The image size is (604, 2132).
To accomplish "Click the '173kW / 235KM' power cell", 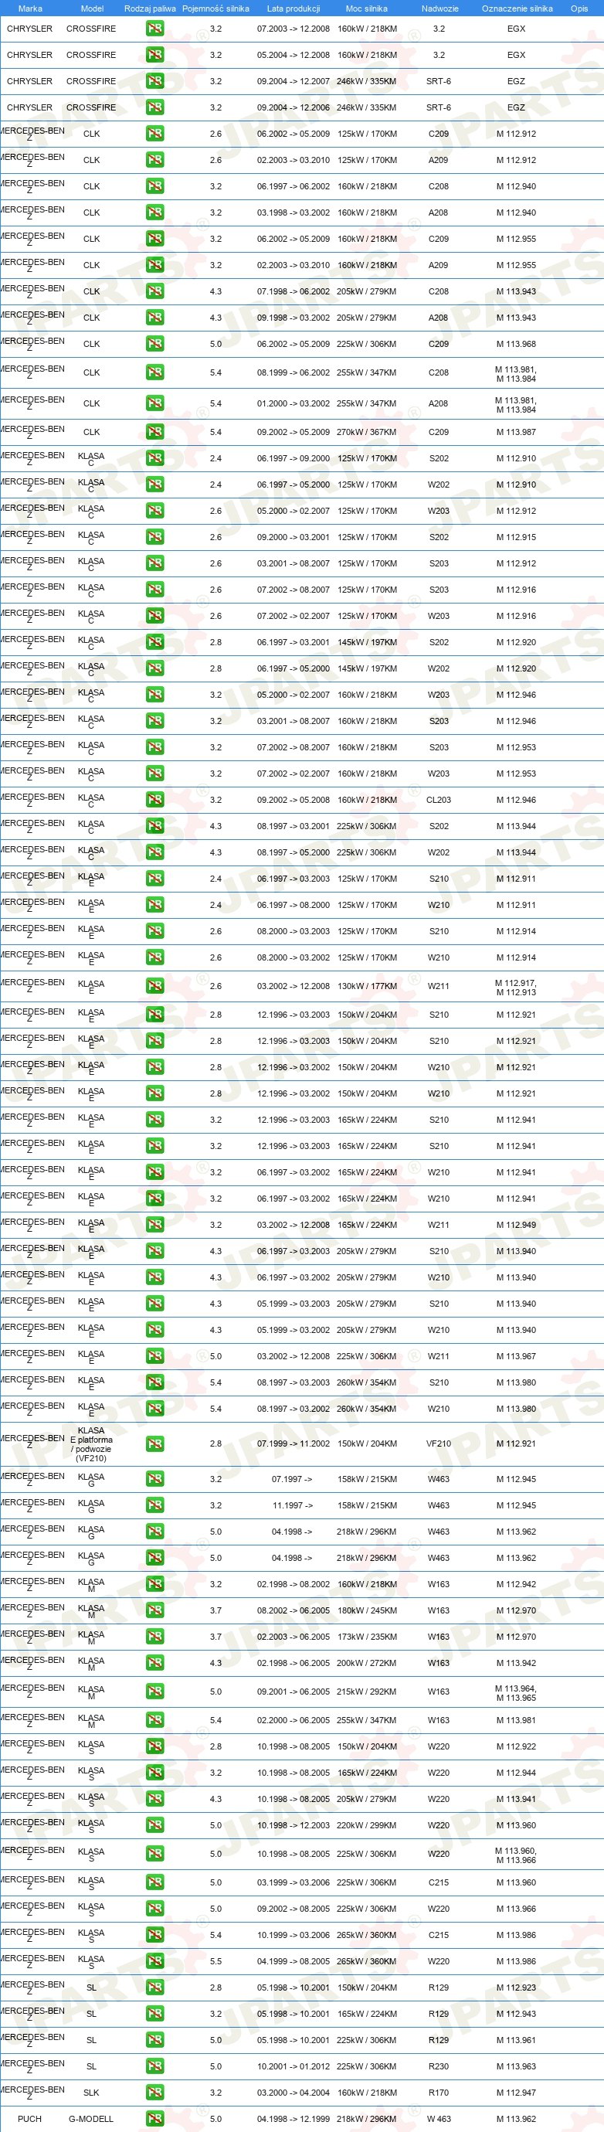I will 367,1636.
